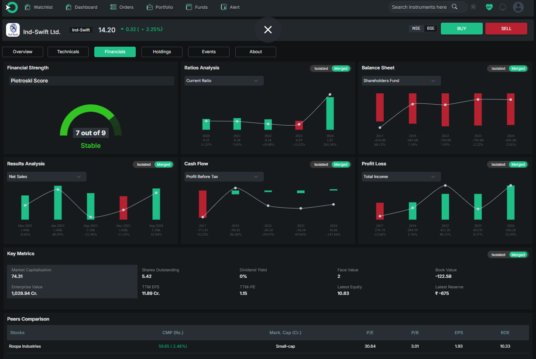536x359 pixels.
Task: Open the Profit Before Tax dropdown
Action: click(x=224, y=177)
